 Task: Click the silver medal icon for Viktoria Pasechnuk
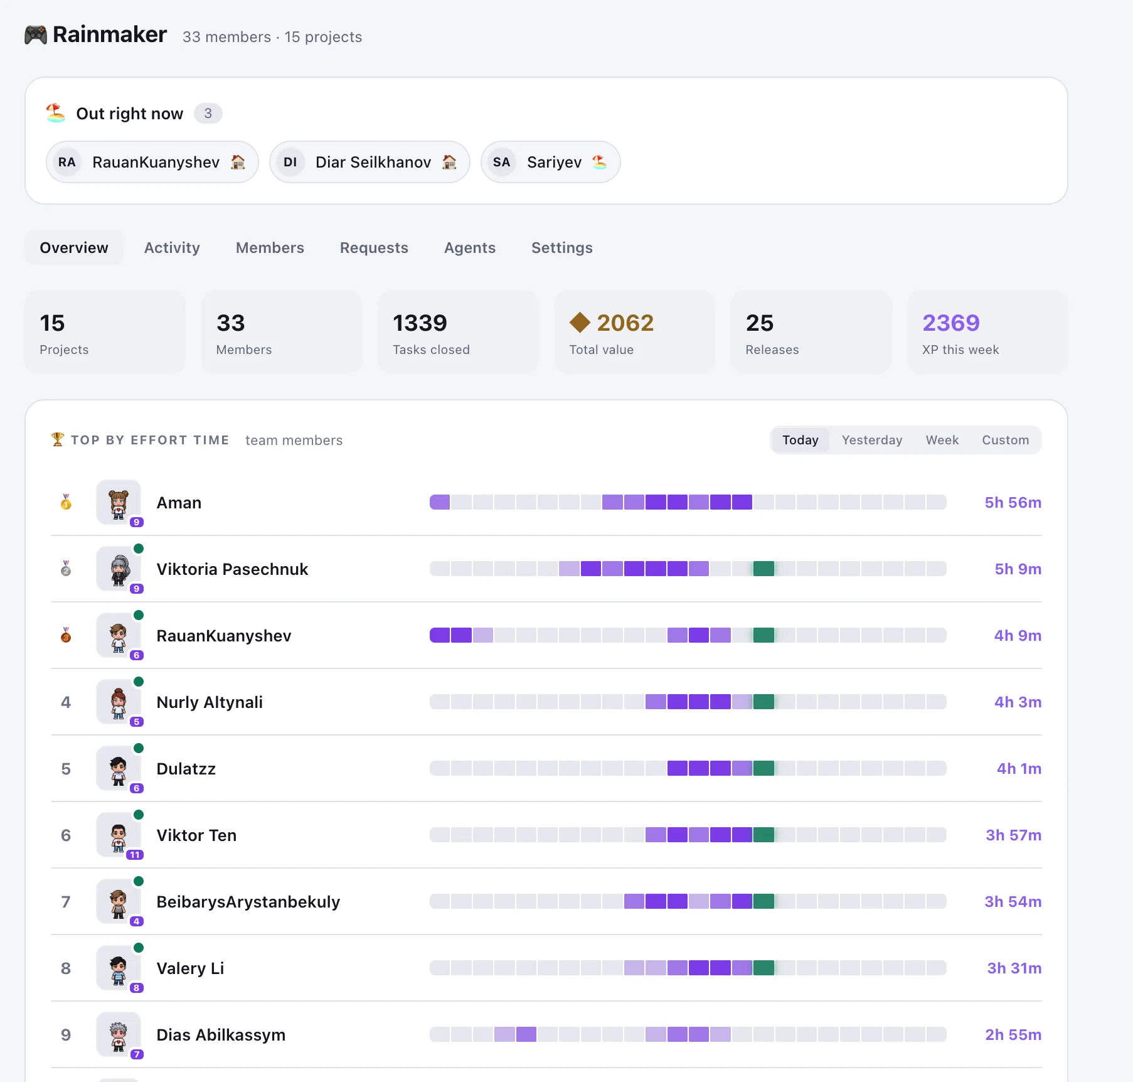pos(66,569)
